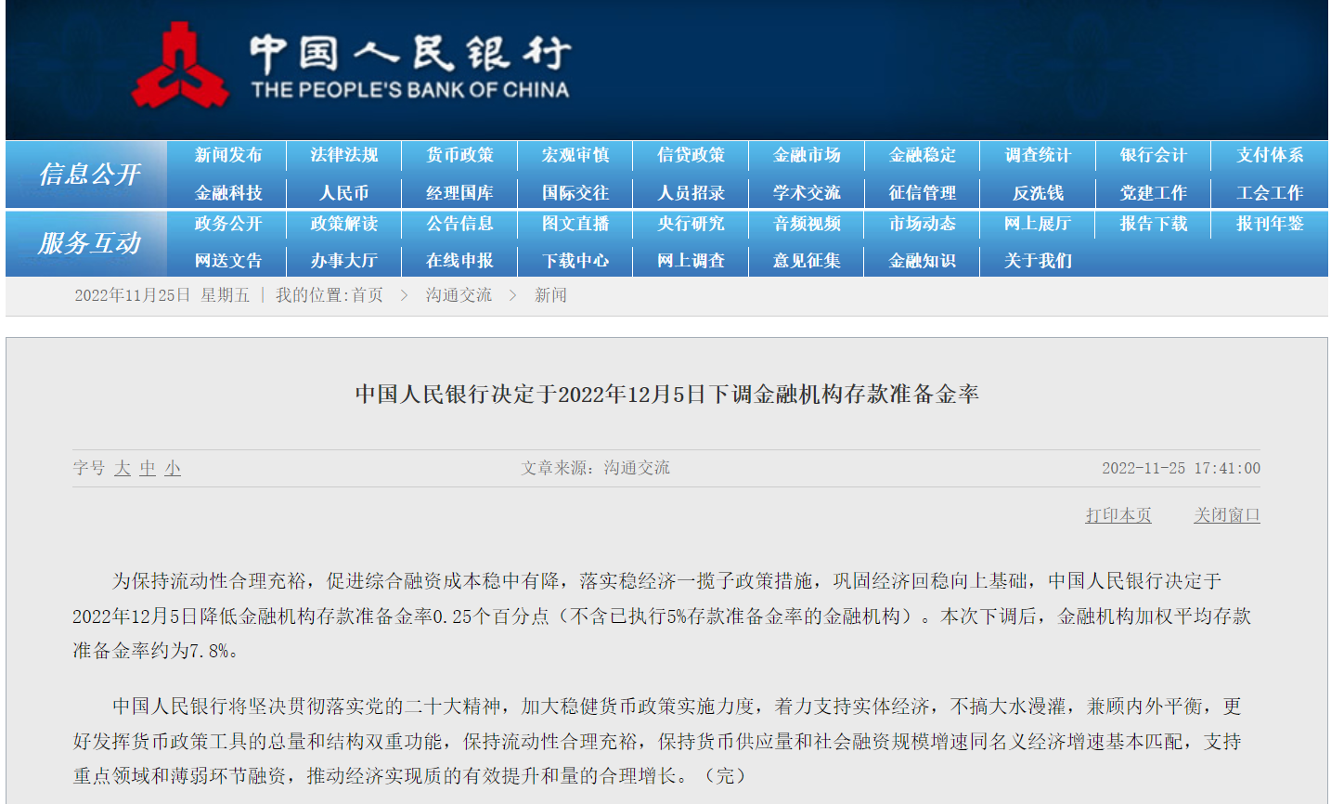Select 经理国库 menu entry

[459, 193]
